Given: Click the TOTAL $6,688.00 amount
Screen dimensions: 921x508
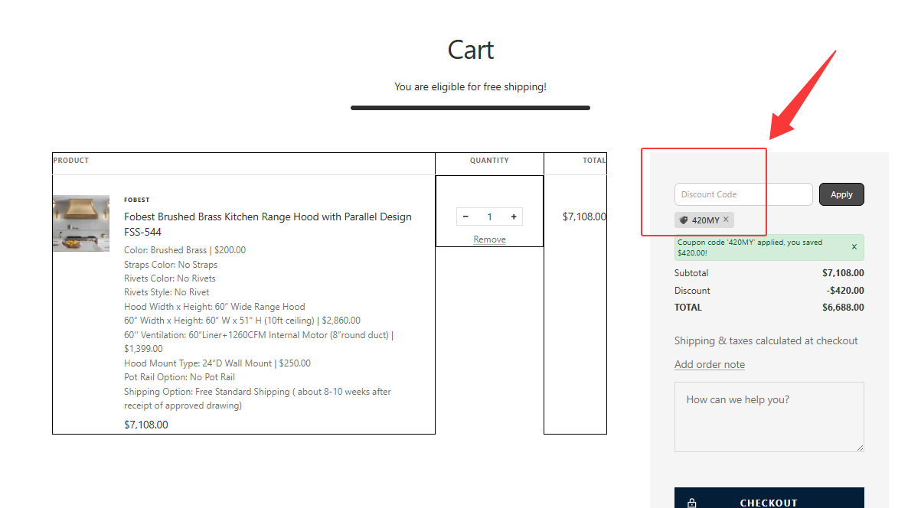Looking at the screenshot, I should point(843,308).
